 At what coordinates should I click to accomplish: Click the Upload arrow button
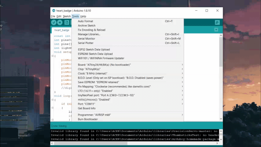(60, 22)
